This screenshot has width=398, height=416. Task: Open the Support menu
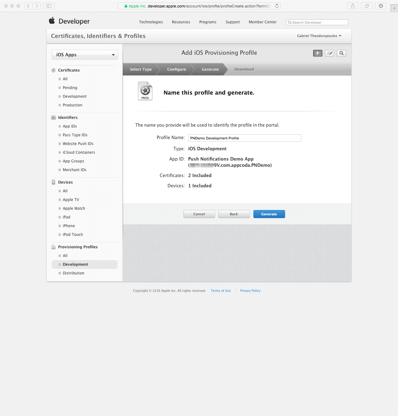point(233,22)
